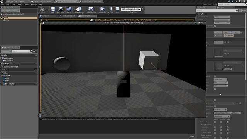Screen dimensions: 247x139
Task: Toggle Visibility trace Ignore checkbox
Action: [x=215, y=127]
